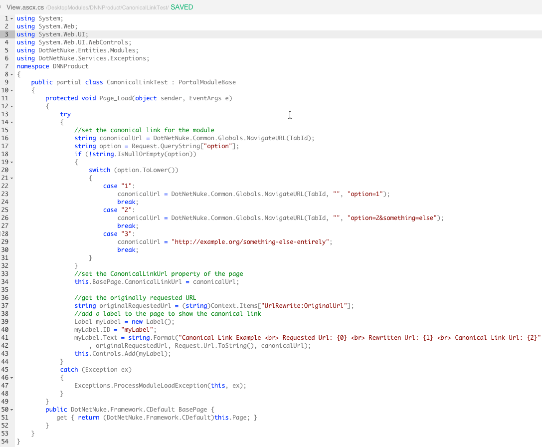Image resolution: width=542 pixels, height=447 pixels.
Task: Click the View.ascx.cs file name in header
Action: coord(25,7)
